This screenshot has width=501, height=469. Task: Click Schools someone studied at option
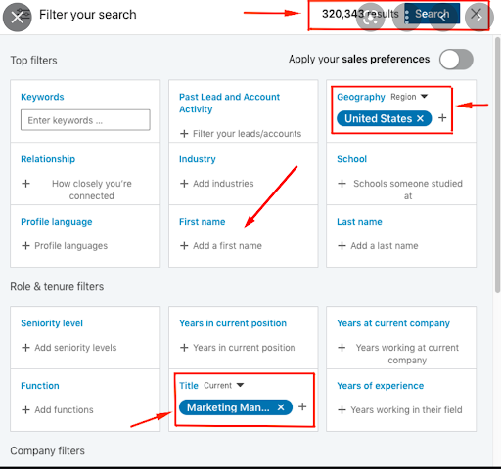click(x=408, y=190)
